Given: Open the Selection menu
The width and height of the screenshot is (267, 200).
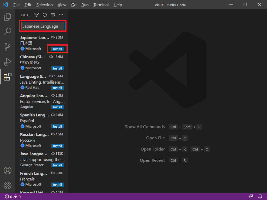Looking at the screenshot, I should pos(44,5).
